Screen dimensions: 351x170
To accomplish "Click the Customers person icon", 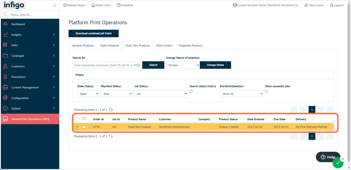I will (x=5, y=66).
